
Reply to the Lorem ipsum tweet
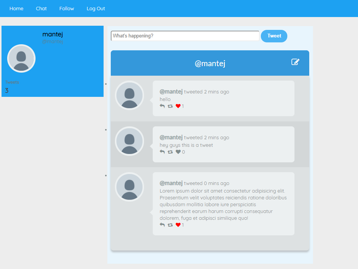[162, 225]
